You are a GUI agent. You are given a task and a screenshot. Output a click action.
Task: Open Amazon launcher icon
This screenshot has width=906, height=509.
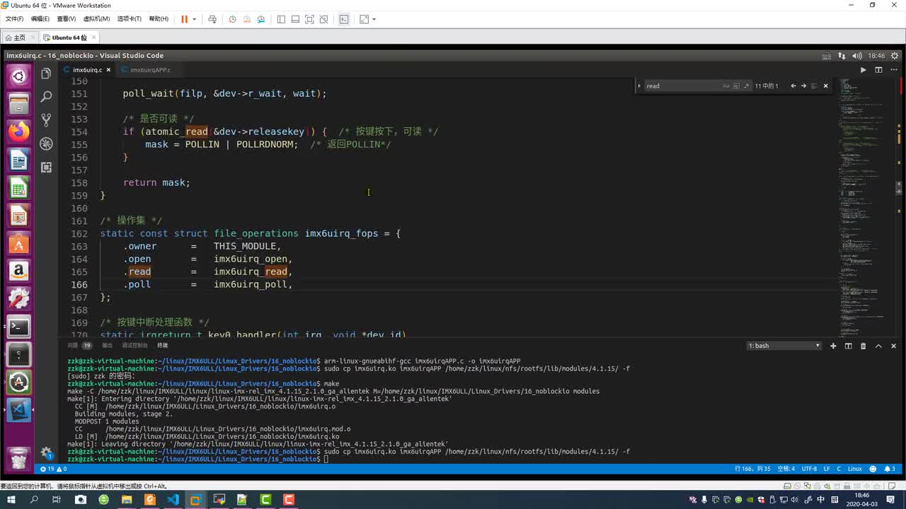(x=18, y=271)
